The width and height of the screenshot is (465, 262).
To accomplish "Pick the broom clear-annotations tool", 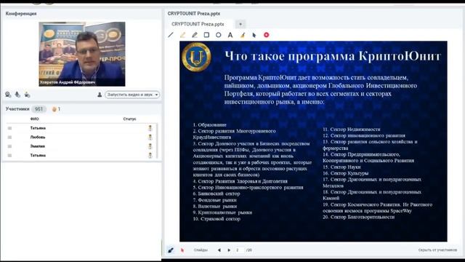I will tap(243, 35).
